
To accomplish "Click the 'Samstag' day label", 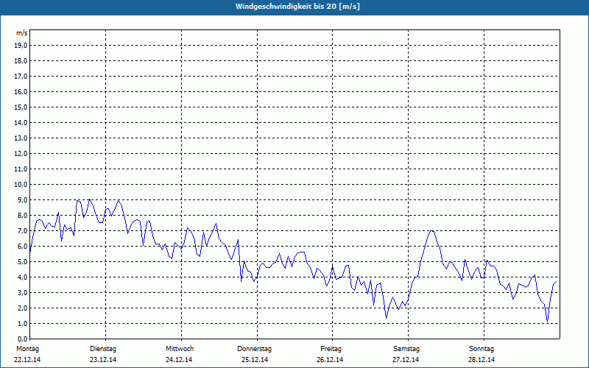I will (406, 349).
